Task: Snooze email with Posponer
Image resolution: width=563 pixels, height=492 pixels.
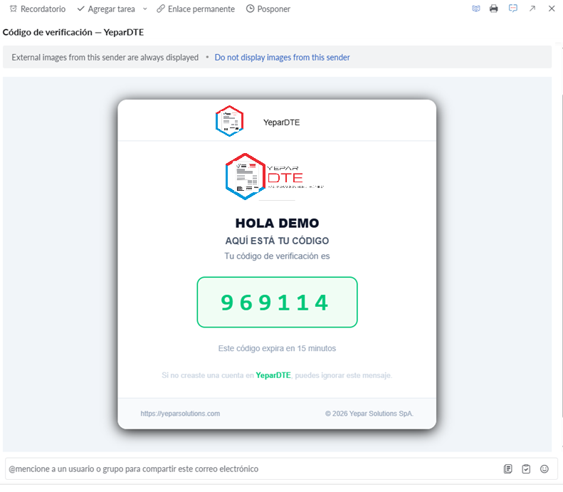Action: click(x=268, y=9)
